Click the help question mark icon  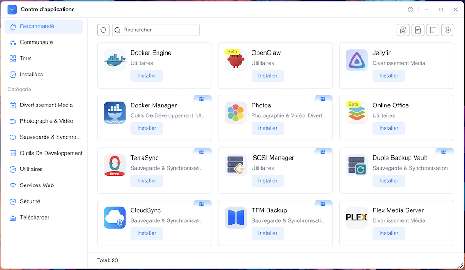click(x=411, y=10)
